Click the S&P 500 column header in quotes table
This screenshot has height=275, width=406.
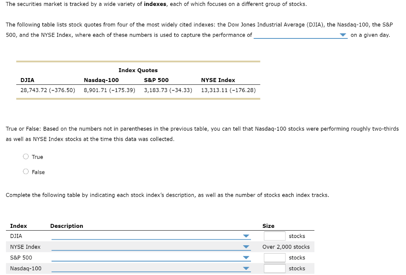pyautogui.click(x=156, y=80)
